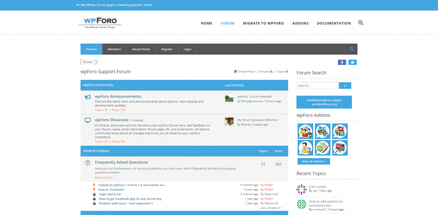438x215 pixels.
Task: Click Download wpForo plugin on WordPress.org button
Action: pos(324,102)
